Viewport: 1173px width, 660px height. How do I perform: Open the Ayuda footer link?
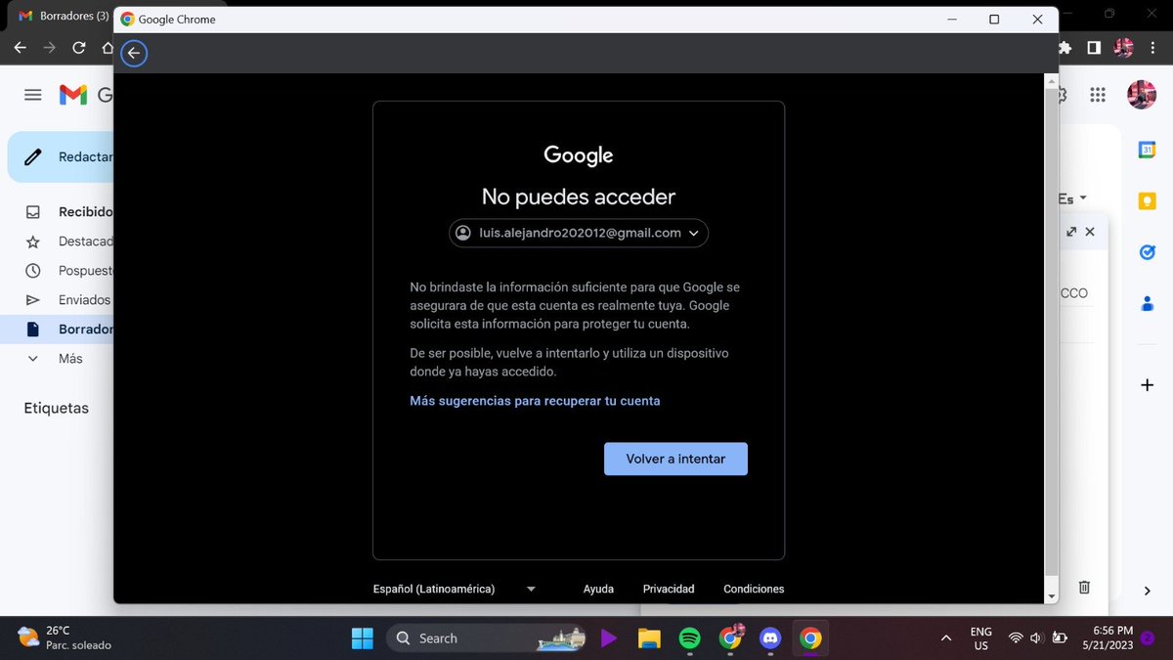coord(598,589)
